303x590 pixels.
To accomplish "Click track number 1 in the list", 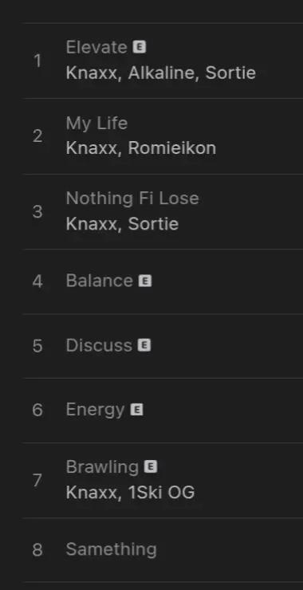I will pyautogui.click(x=37, y=61).
